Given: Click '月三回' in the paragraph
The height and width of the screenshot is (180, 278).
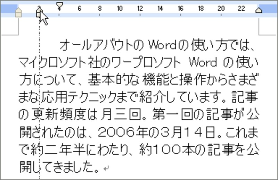Looking at the screenshot, I should [121, 114].
